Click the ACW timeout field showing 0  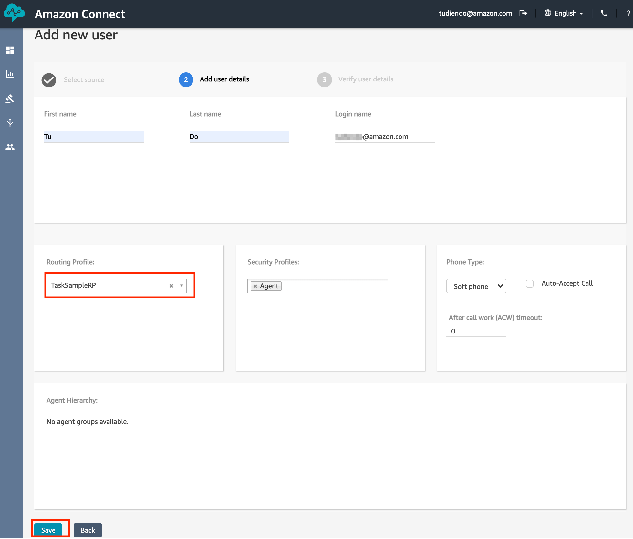[476, 331]
